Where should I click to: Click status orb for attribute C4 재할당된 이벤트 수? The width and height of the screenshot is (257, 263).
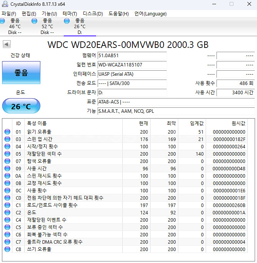[x=7, y=220]
